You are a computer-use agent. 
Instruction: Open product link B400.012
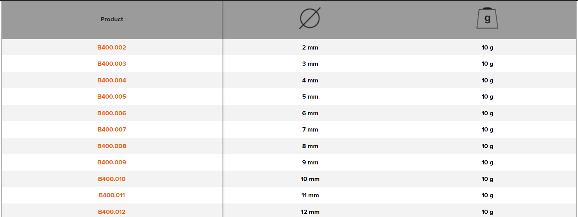tap(112, 212)
